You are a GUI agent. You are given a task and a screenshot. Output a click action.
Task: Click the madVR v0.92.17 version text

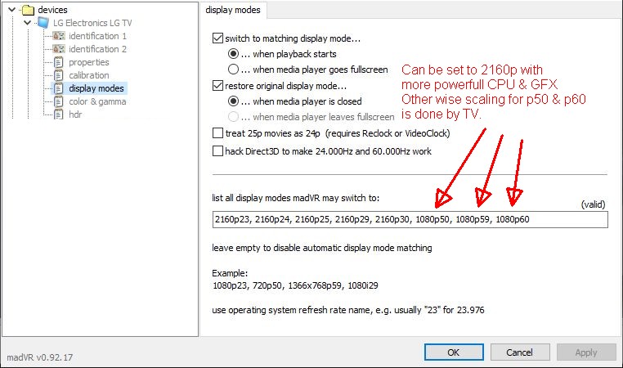coord(40,357)
